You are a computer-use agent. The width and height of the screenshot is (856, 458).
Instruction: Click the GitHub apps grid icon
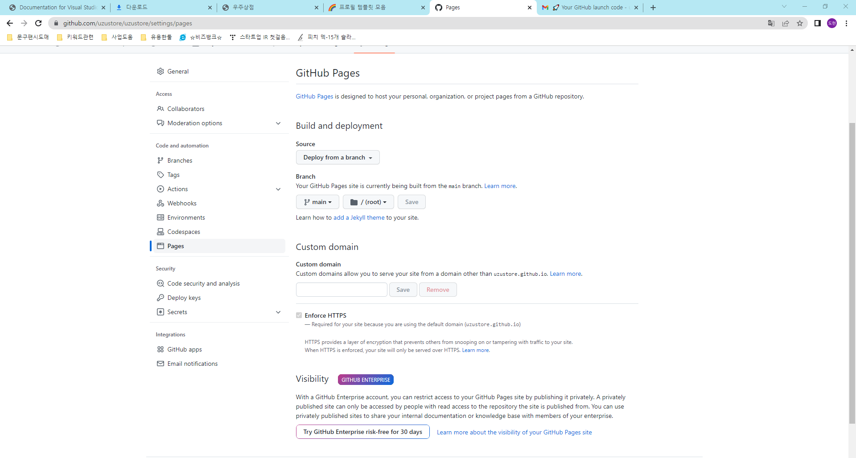(160, 349)
